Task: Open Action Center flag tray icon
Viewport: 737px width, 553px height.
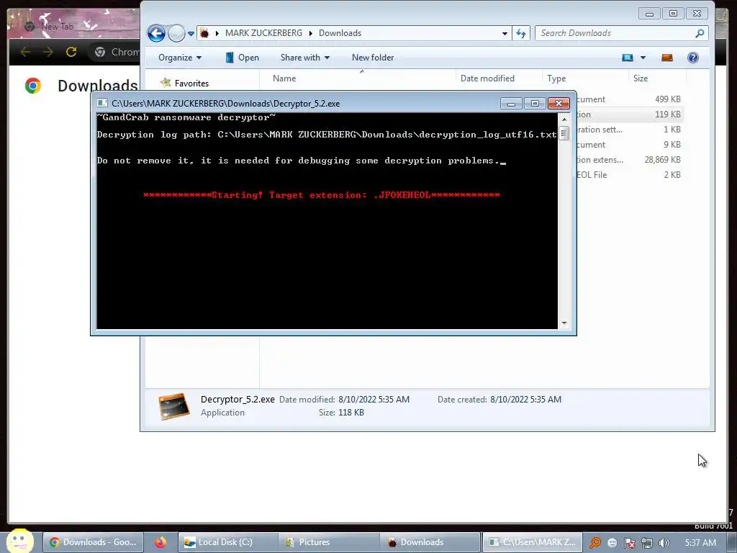Action: tap(629, 543)
